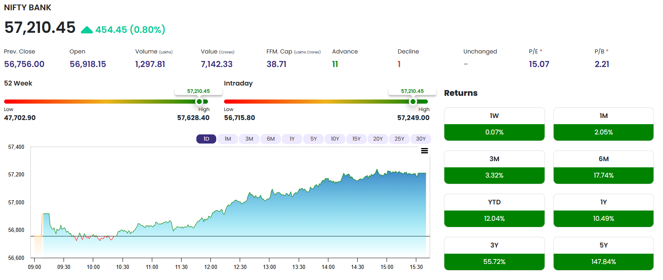663x280 pixels.
Task: Click the Intraday low 56,715.80
Action: pyautogui.click(x=240, y=118)
